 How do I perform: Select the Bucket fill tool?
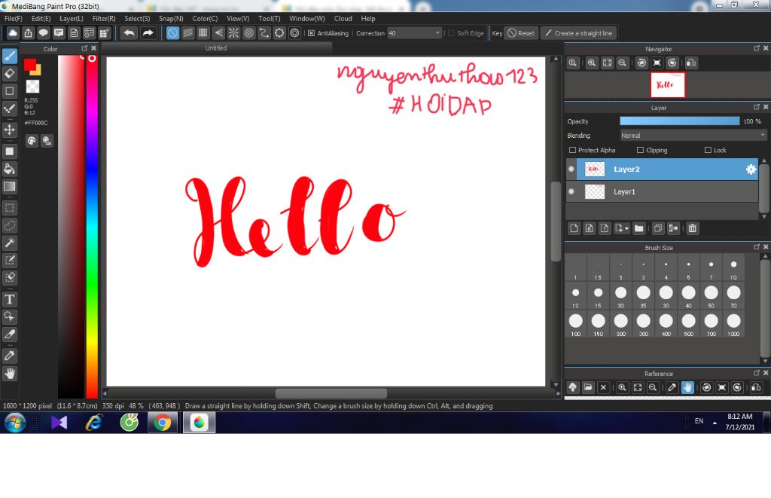coord(10,168)
